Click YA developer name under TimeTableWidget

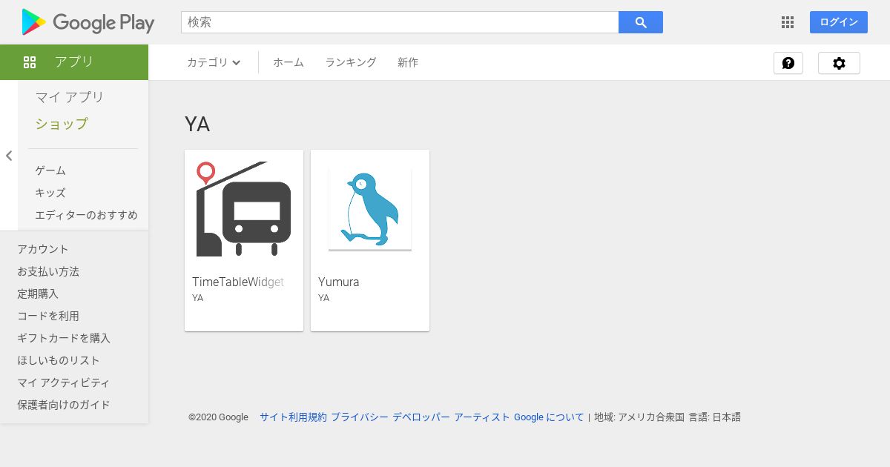(x=198, y=298)
